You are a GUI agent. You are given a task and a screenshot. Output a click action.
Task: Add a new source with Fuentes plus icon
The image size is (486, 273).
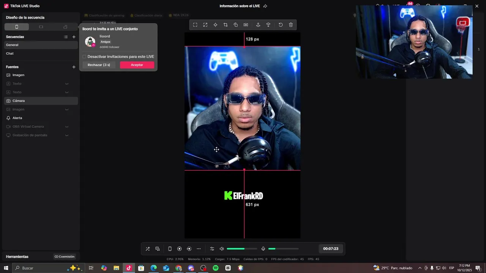pyautogui.click(x=74, y=67)
